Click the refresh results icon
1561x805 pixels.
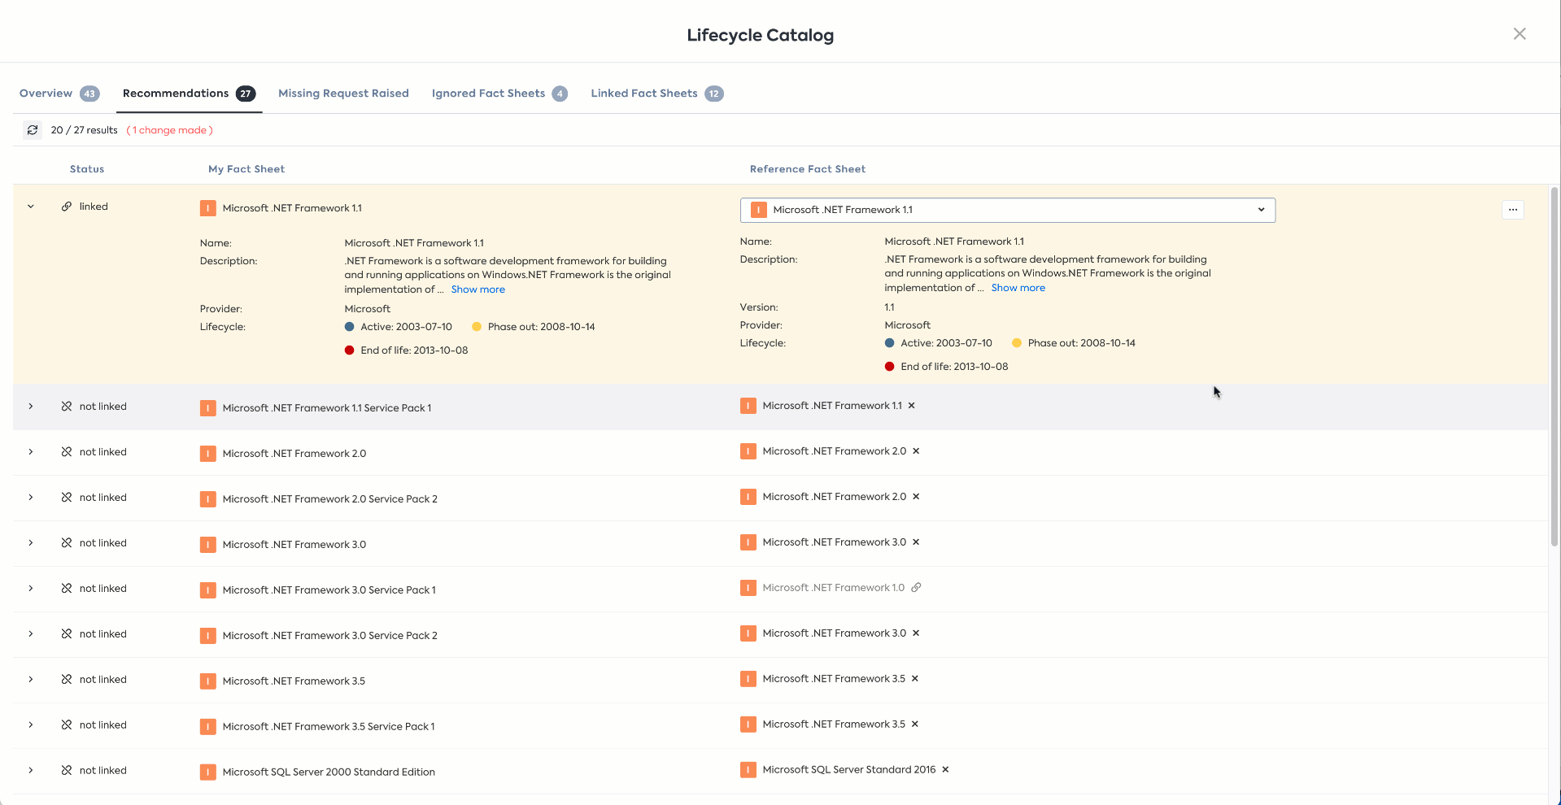(33, 130)
